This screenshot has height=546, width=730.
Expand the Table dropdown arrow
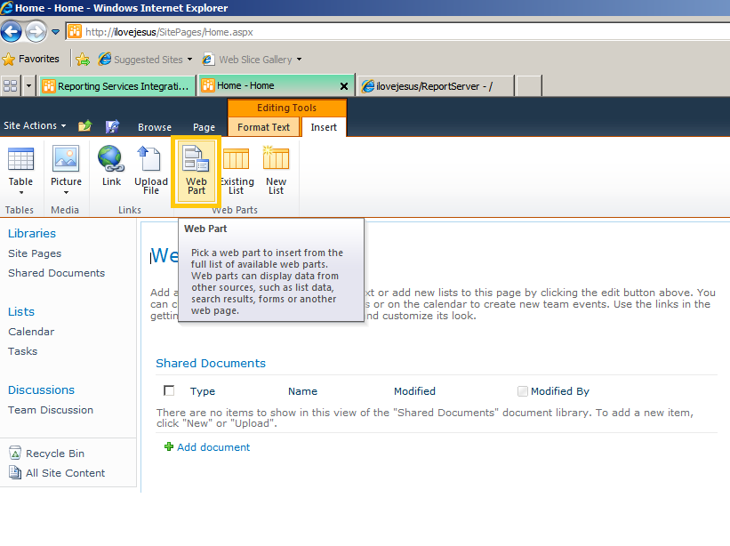pyautogui.click(x=21, y=192)
